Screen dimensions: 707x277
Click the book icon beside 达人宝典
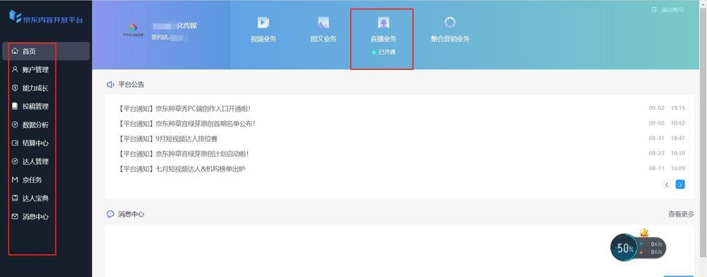pos(15,198)
